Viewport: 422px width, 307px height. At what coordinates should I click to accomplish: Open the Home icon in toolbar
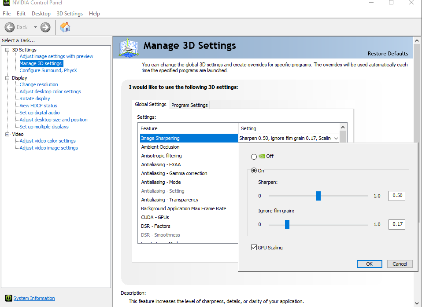(x=65, y=27)
